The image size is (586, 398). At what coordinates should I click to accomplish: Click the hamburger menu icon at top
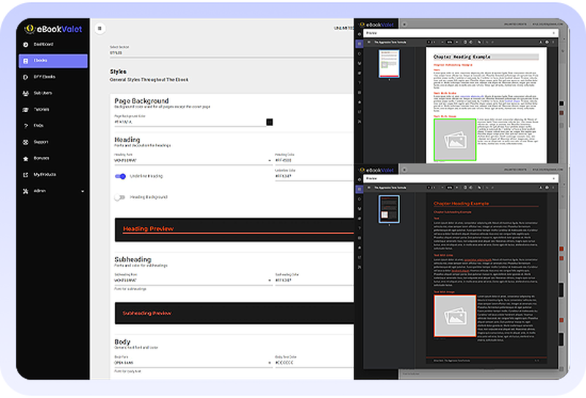tap(100, 29)
